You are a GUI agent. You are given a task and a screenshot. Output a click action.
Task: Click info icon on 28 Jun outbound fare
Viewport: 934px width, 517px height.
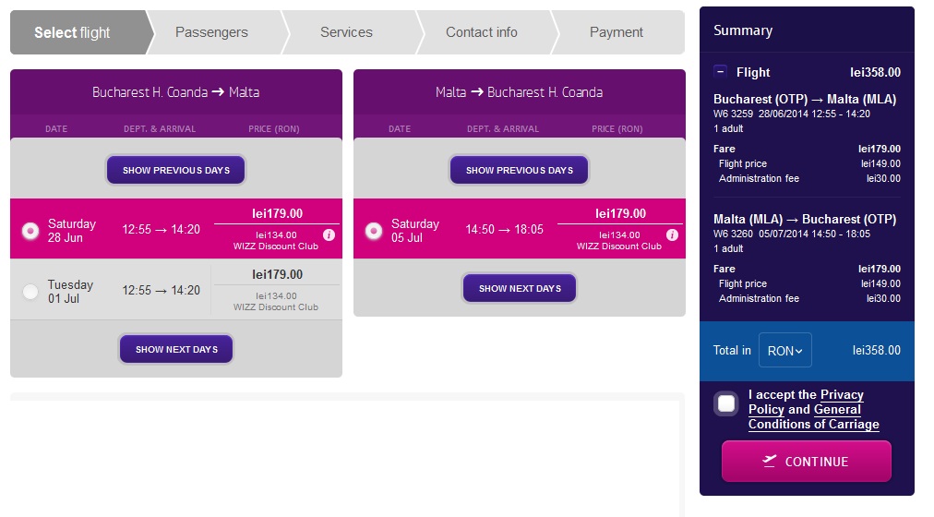(329, 235)
